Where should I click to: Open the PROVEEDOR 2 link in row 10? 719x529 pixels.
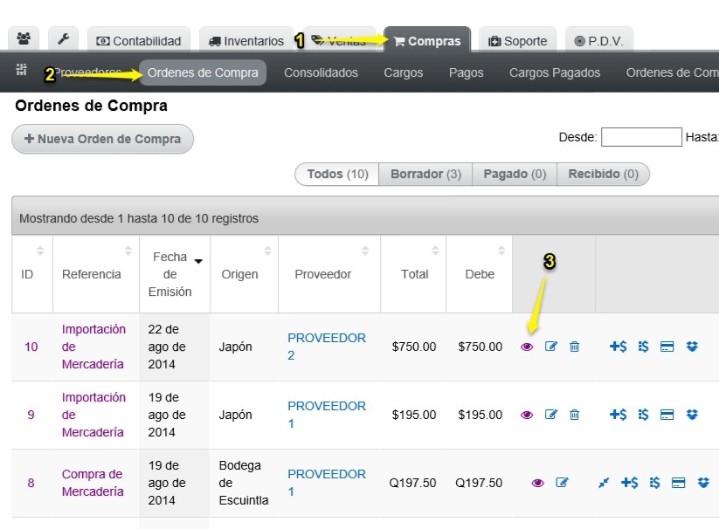click(327, 347)
